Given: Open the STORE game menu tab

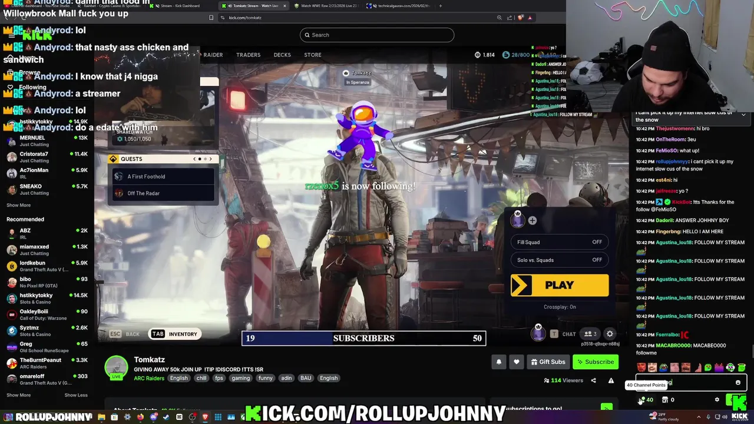Looking at the screenshot, I should [313, 55].
